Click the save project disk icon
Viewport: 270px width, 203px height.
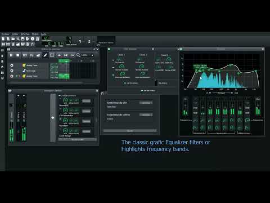click(22, 39)
